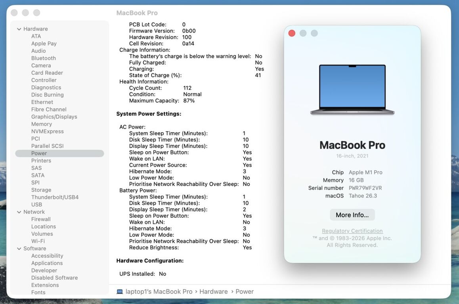Viewport: 459px width, 304px height.
Task: Select Disabled Software in the sidebar
Action: click(54, 278)
